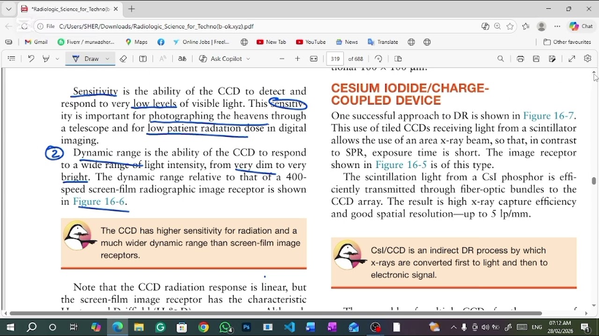The width and height of the screenshot is (599, 336).
Task: Open Photoshop from taskbar
Action: [x=247, y=327]
